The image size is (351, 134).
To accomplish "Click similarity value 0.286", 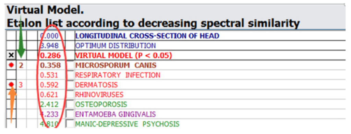I will 51,56.
